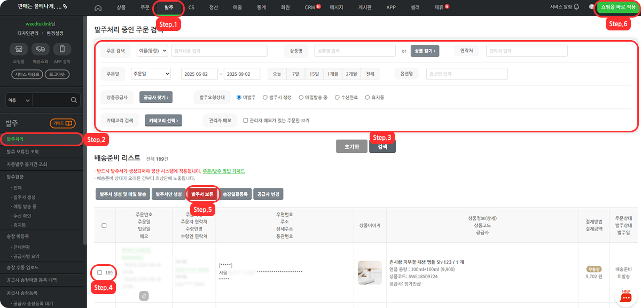Select the 수신완료 radio option

[337, 97]
